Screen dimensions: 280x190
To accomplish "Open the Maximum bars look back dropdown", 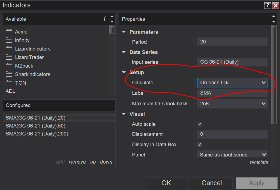I will pos(232,104).
